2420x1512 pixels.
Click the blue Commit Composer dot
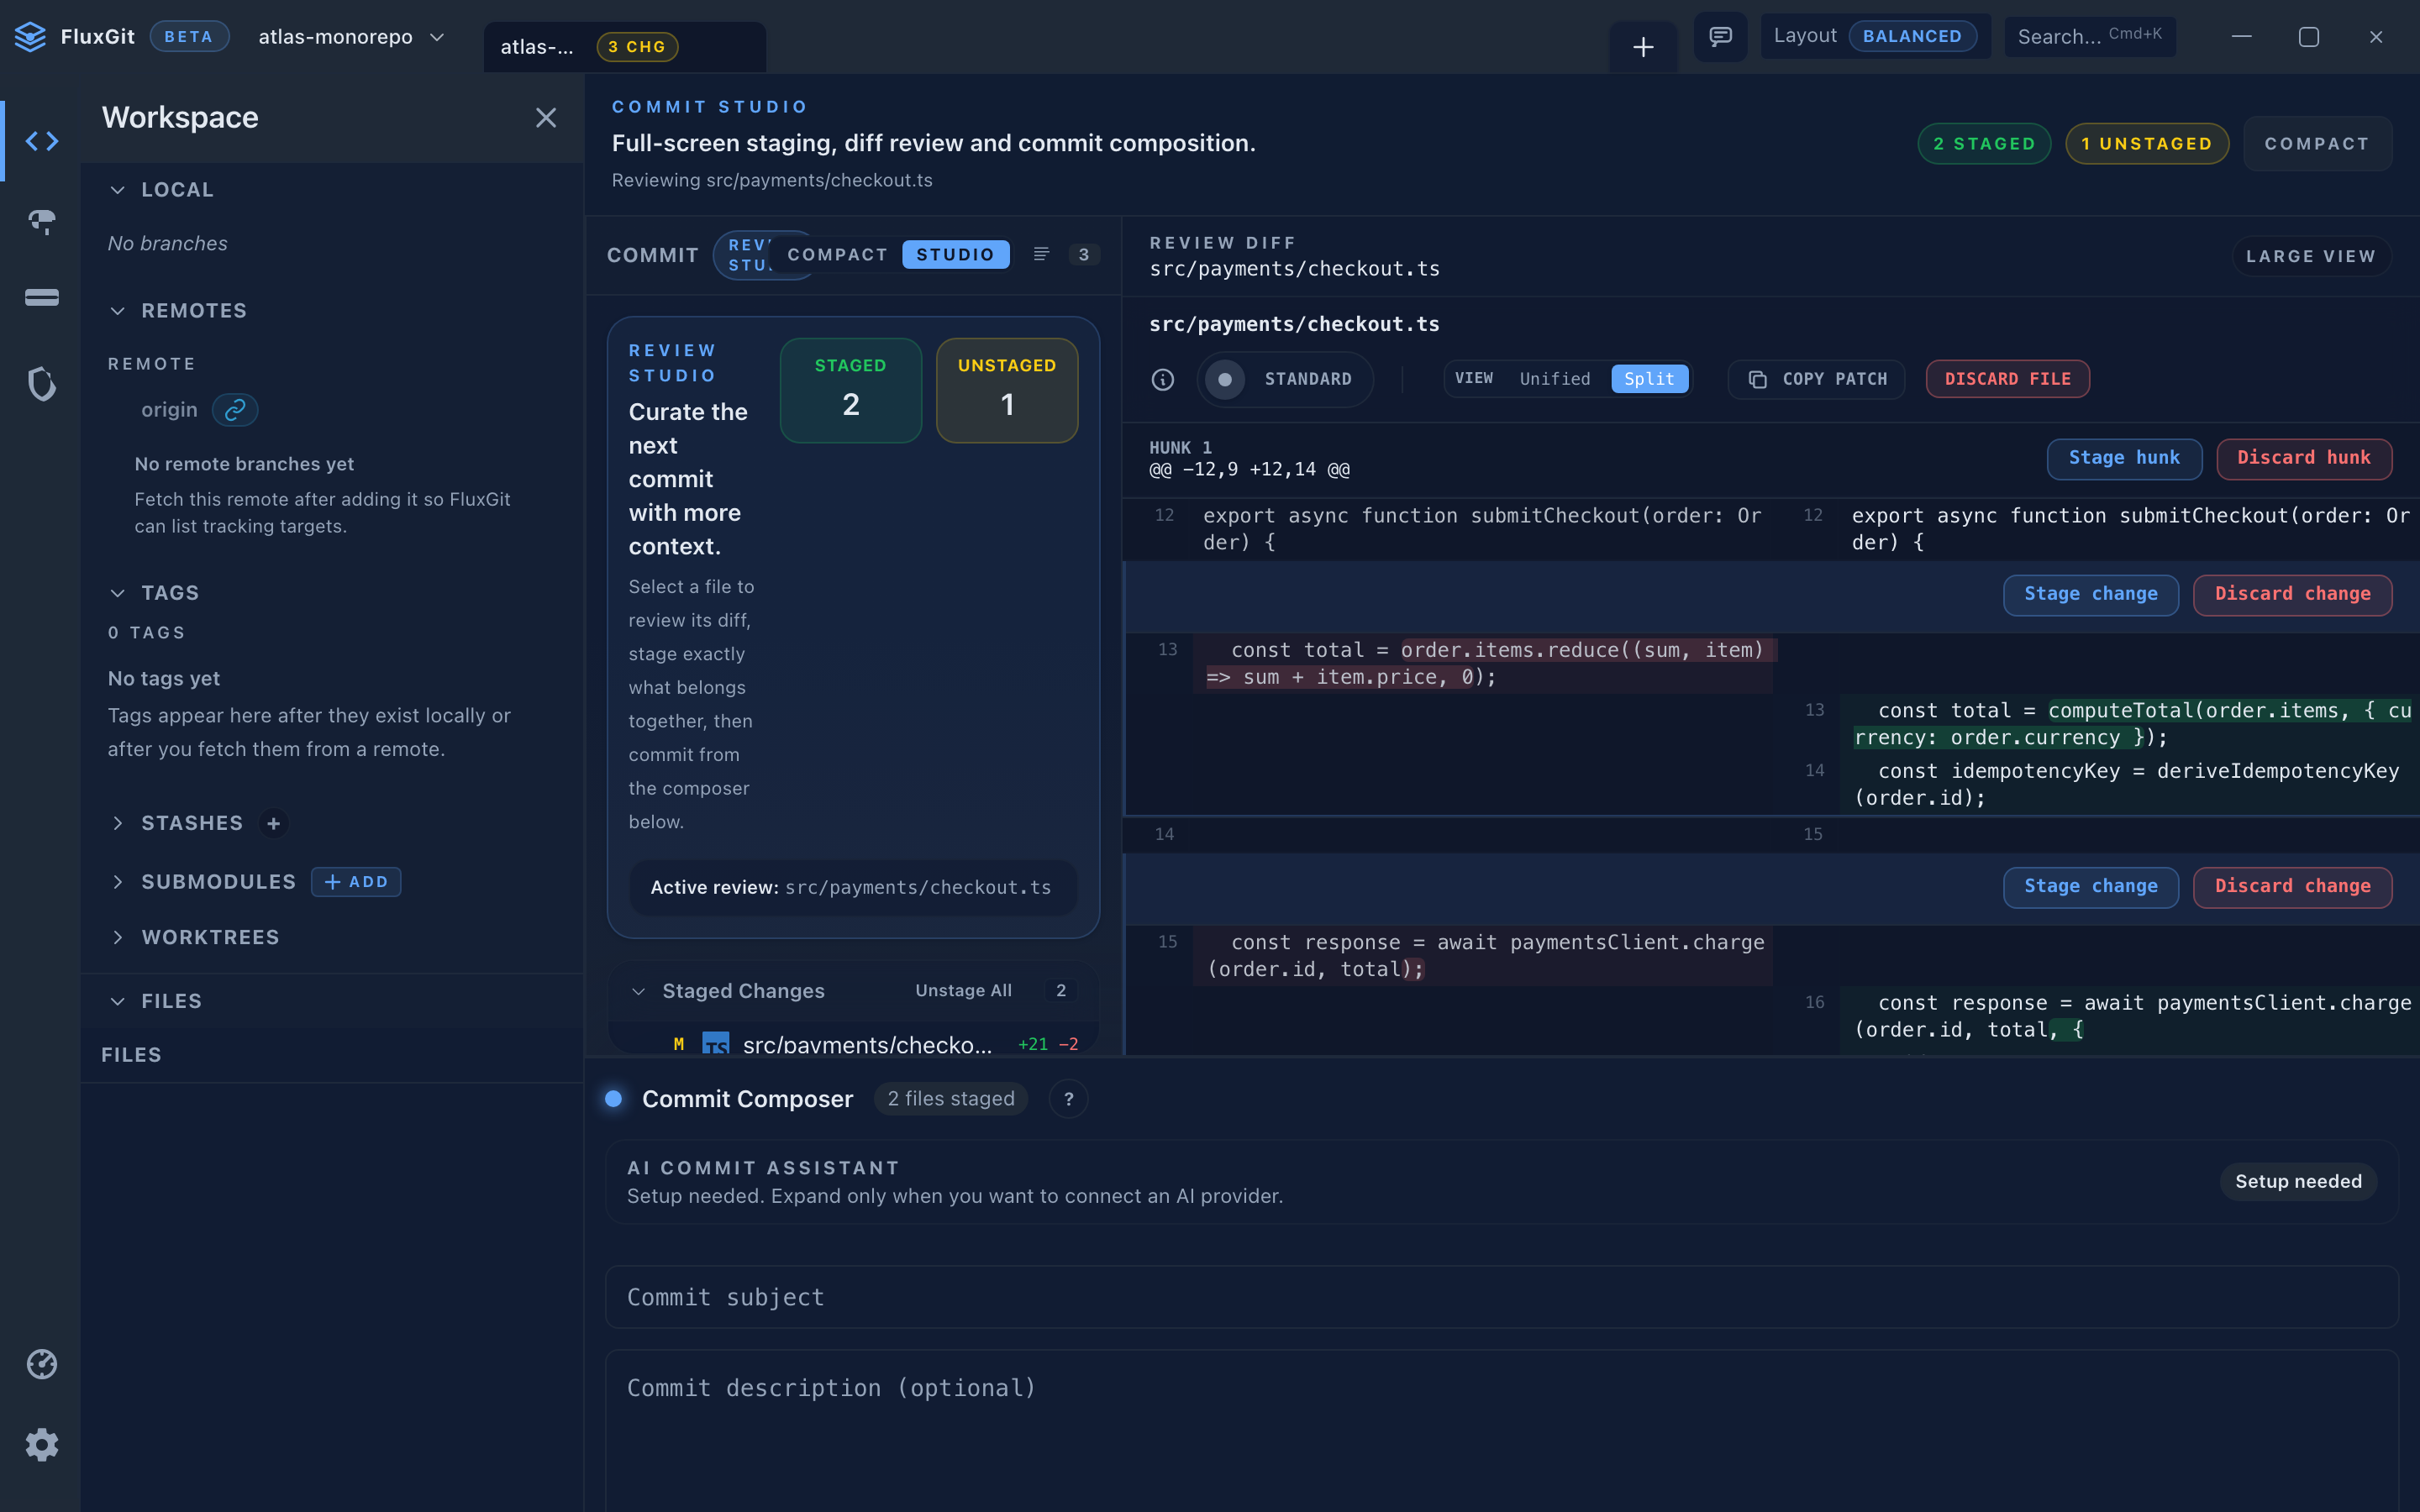pos(614,1099)
